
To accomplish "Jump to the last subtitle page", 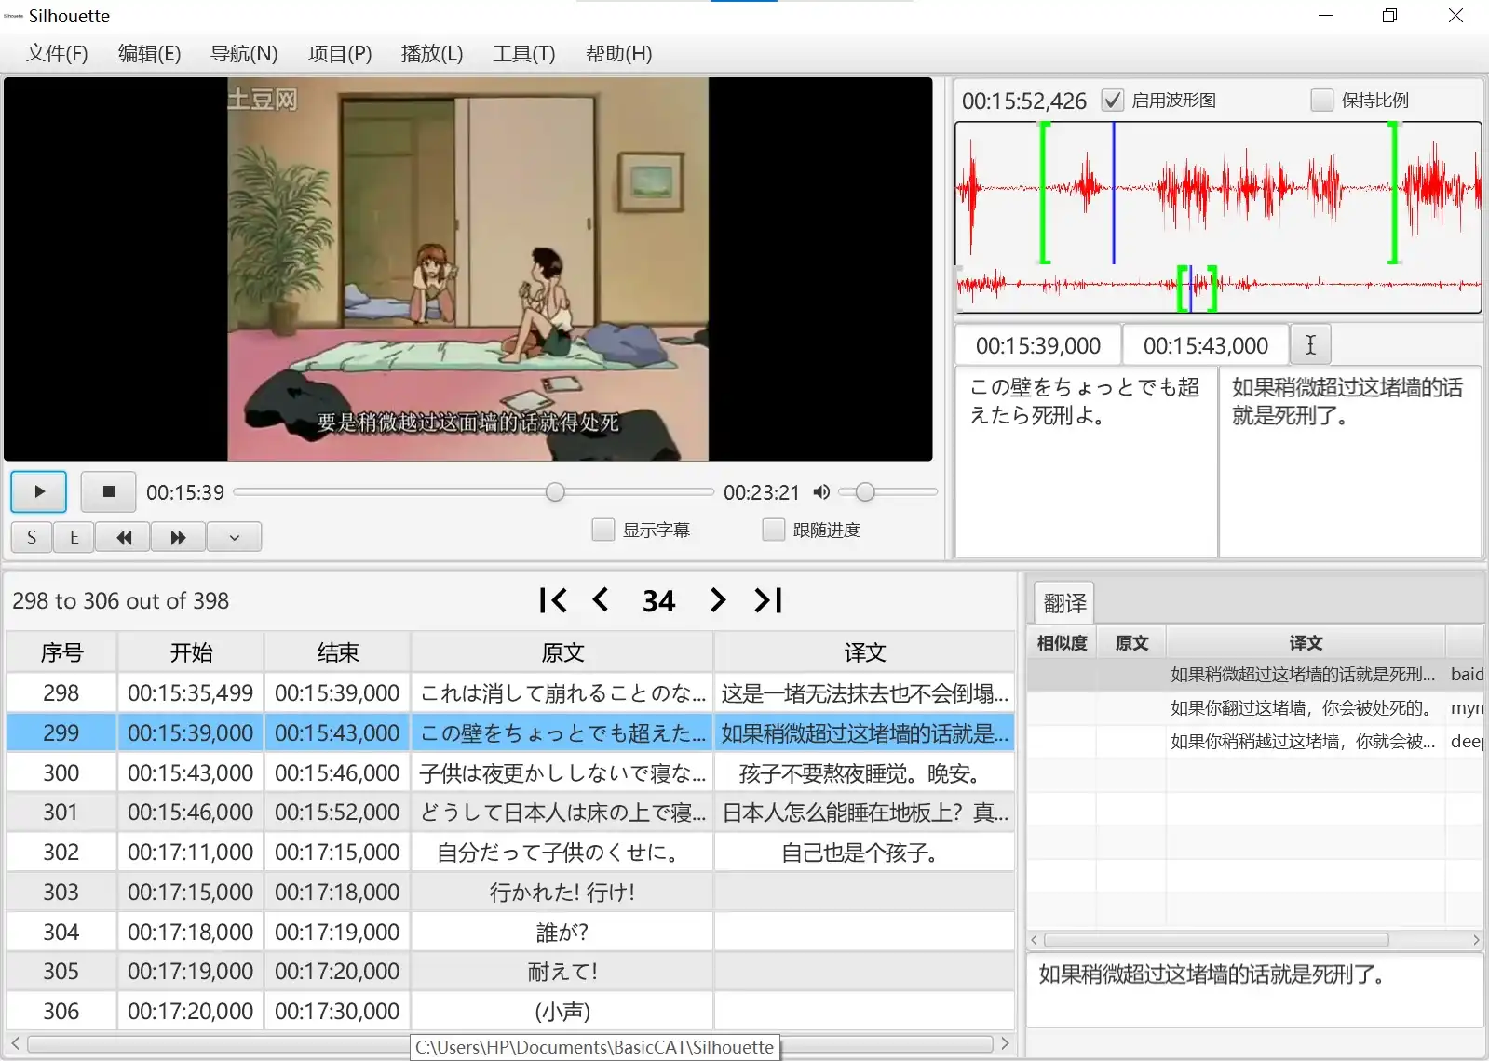I will click(x=768, y=600).
